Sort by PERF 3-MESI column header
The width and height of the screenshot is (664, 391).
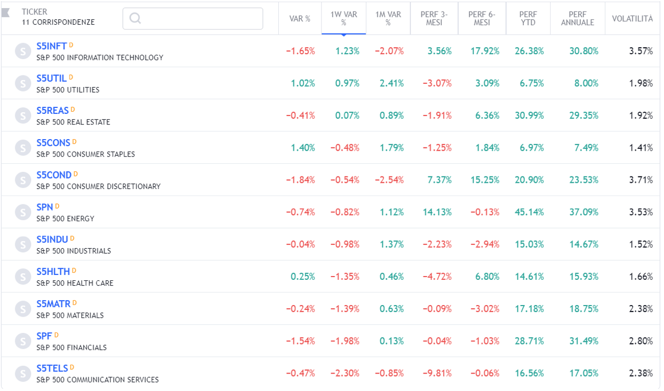434,19
